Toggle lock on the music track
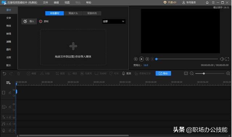This screenshot has width=232, height=137. tap(10, 124)
